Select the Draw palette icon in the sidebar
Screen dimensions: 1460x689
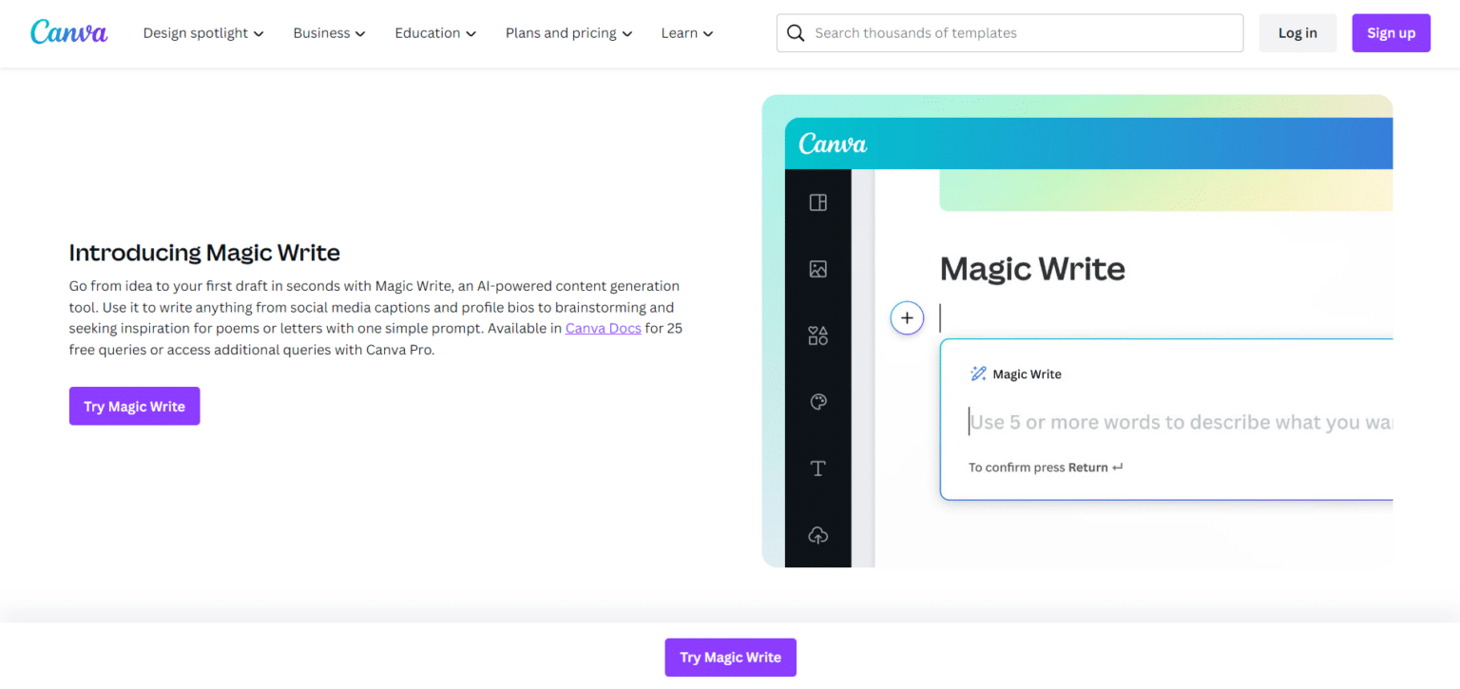coord(817,401)
